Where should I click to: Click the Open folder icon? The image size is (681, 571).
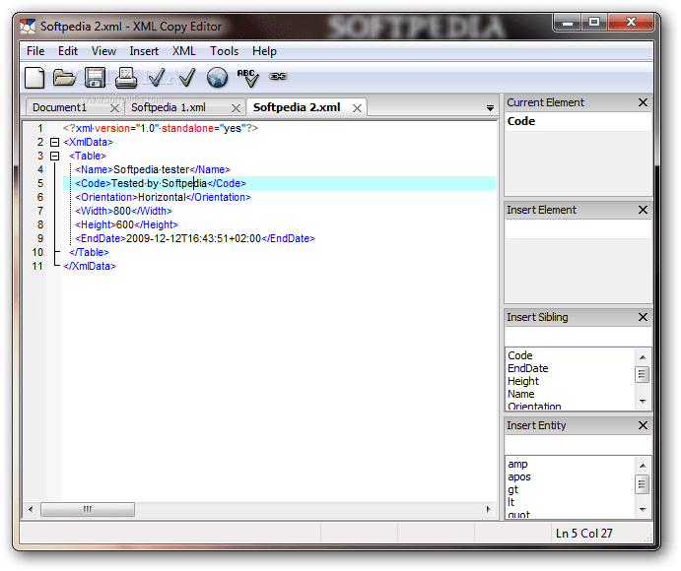64,78
